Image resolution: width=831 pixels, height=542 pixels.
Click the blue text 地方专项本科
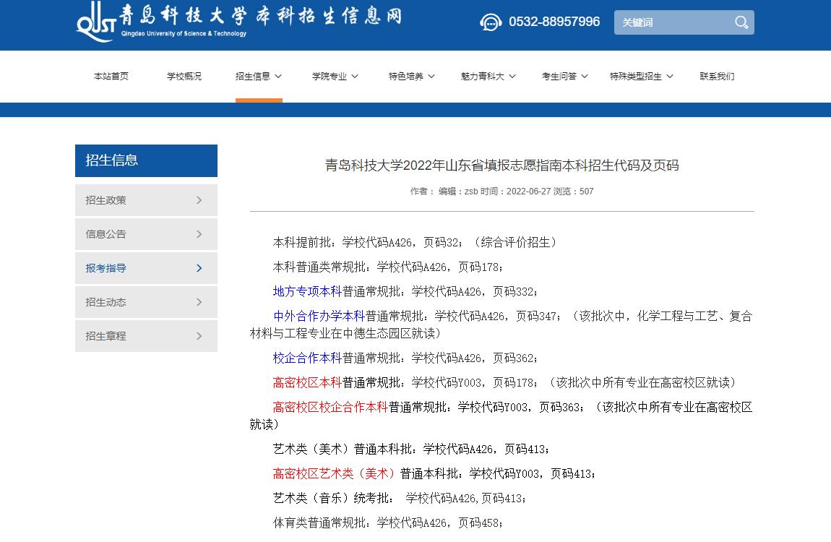(x=307, y=291)
